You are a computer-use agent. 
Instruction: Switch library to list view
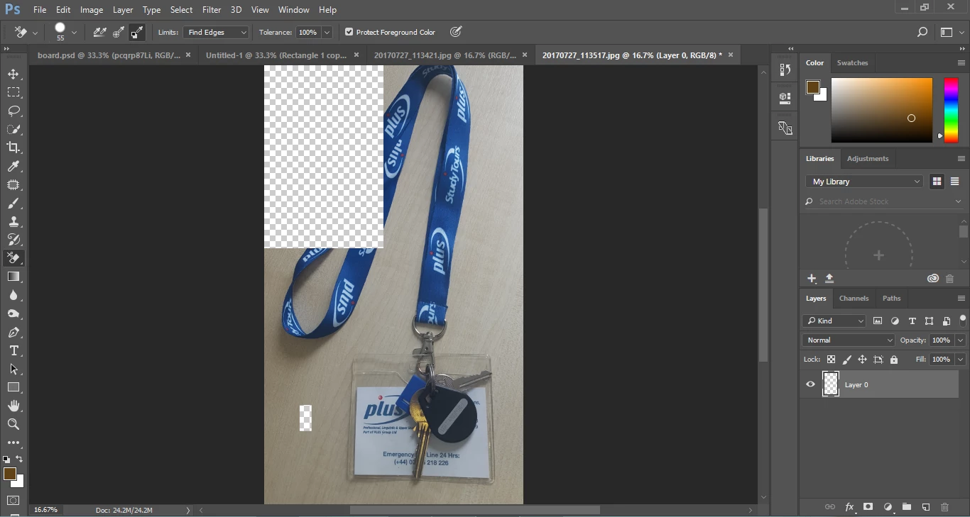955,182
